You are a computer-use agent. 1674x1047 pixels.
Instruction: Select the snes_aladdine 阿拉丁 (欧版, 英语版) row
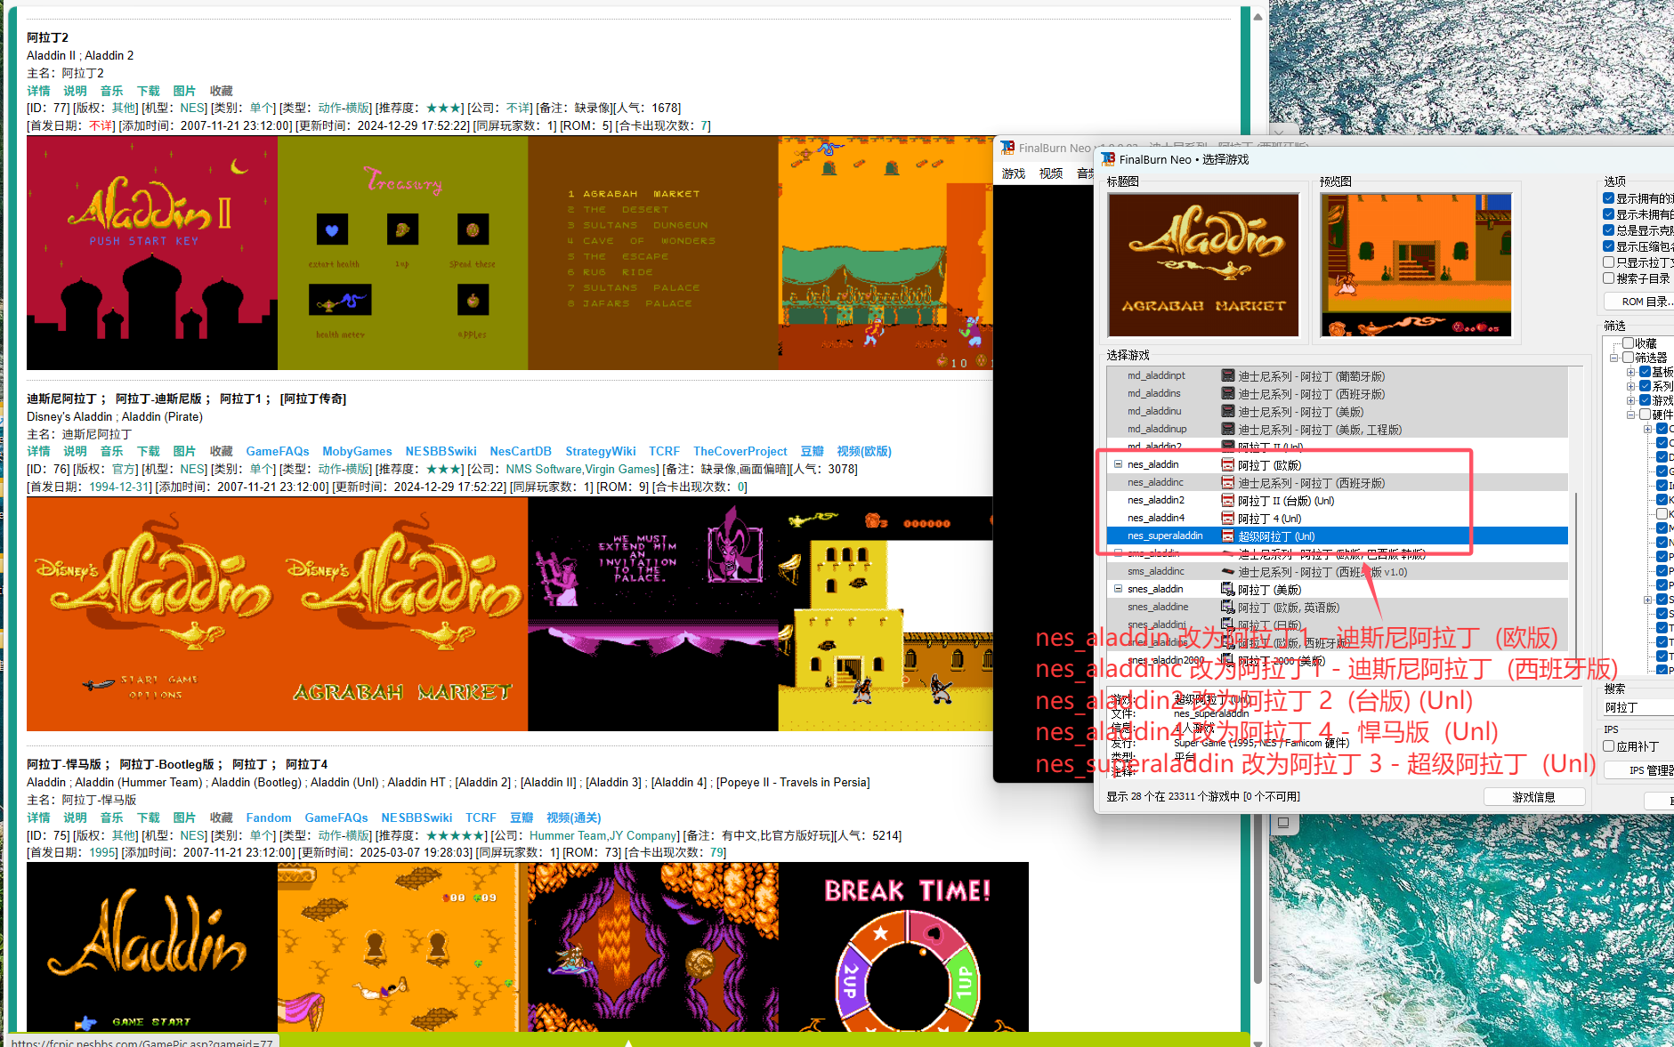coord(1338,608)
